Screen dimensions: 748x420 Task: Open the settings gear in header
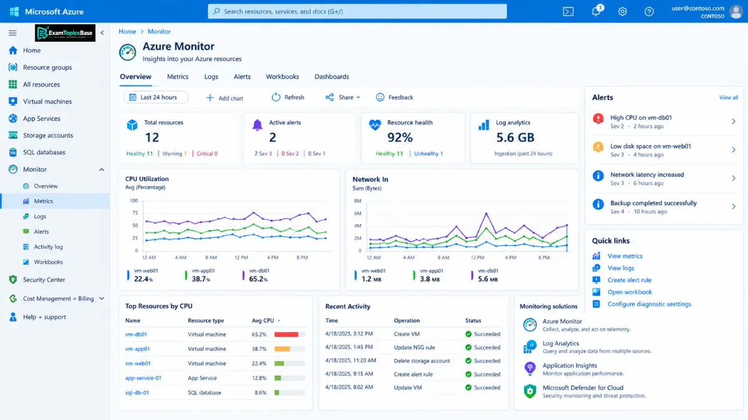pos(622,11)
